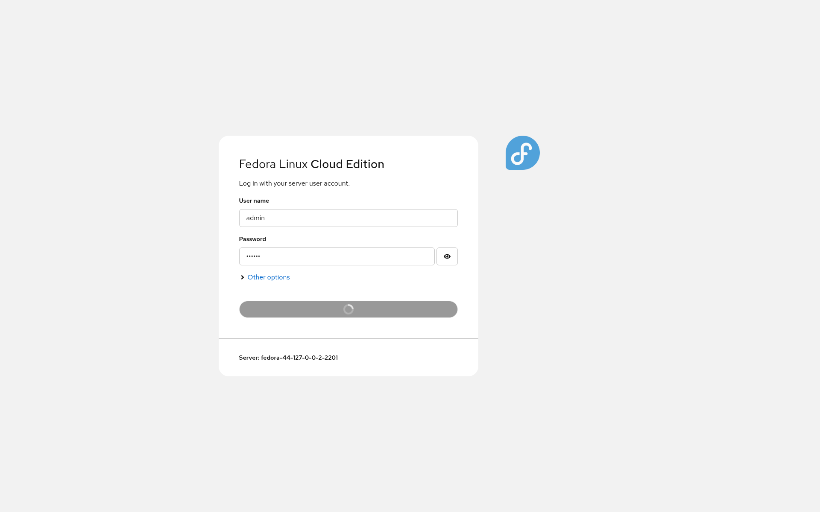Click the fedora-44-127-0-0-2-2201 hostname text

[299, 358]
